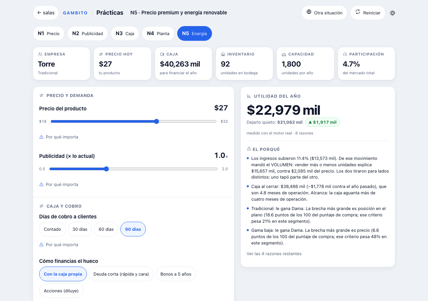428x301 pixels.
Task: Select the N5 Energía tab
Action: [x=195, y=33]
